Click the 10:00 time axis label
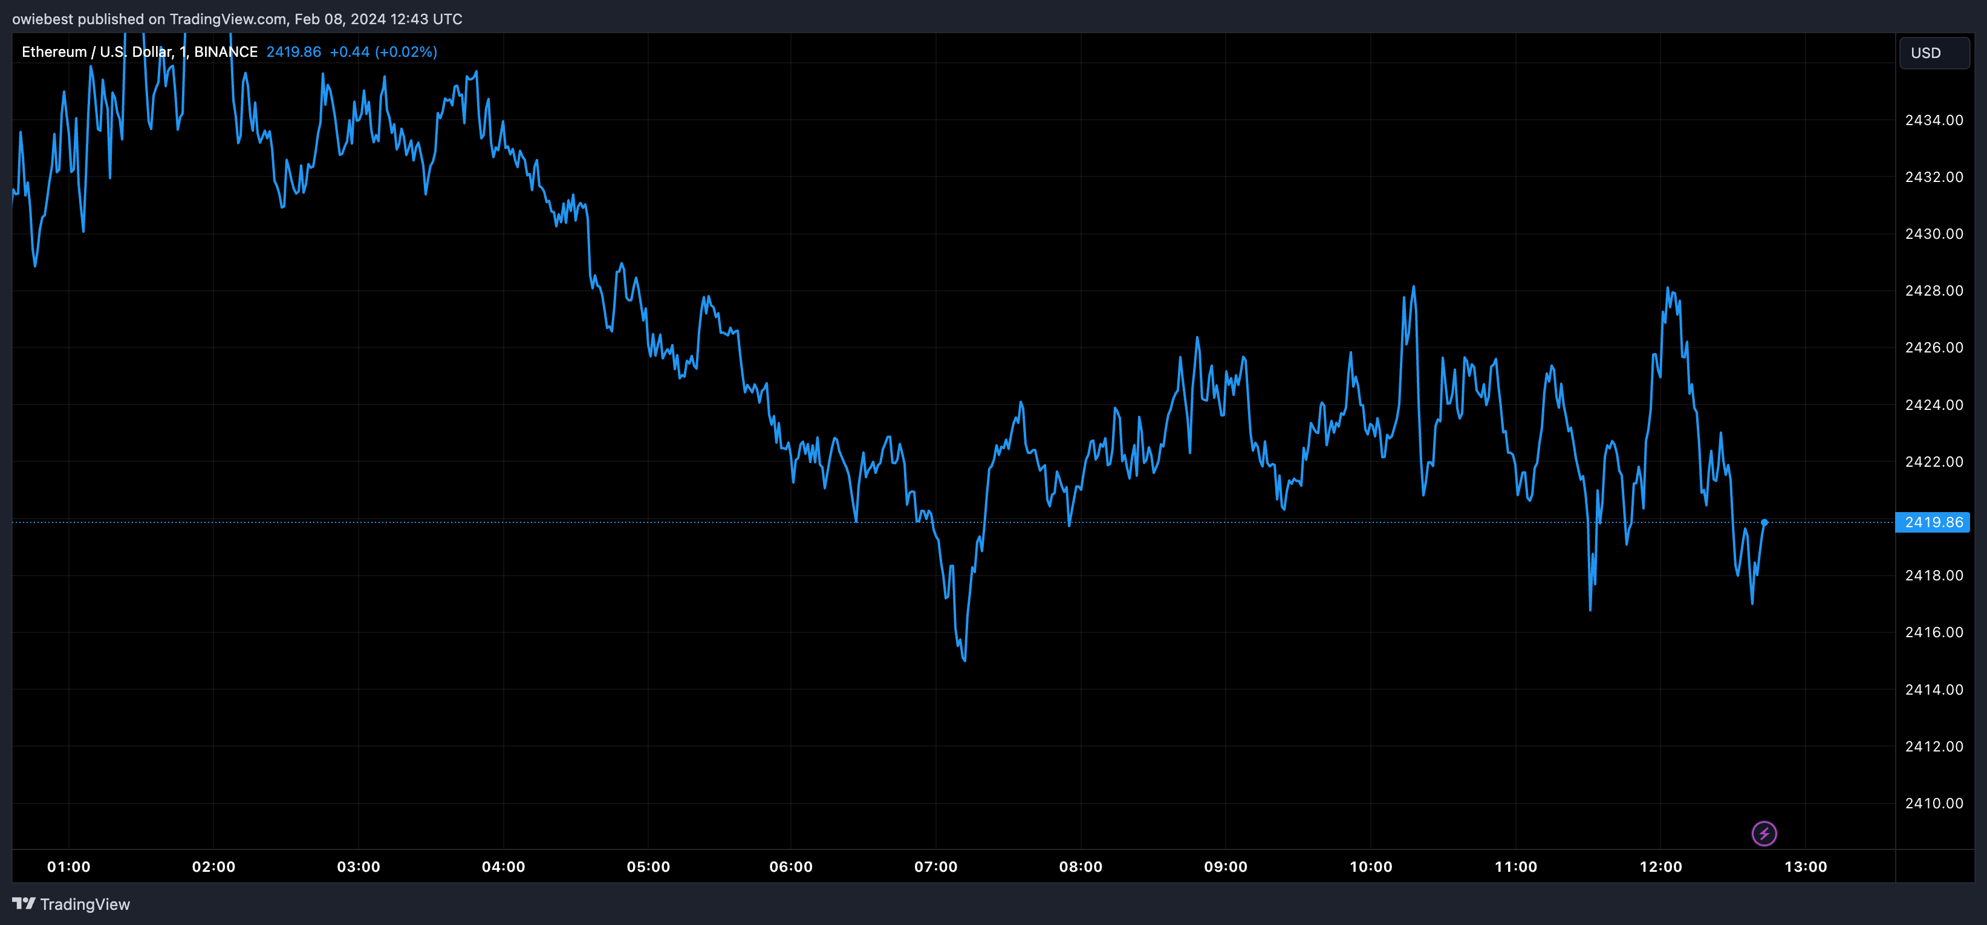 tap(1371, 866)
